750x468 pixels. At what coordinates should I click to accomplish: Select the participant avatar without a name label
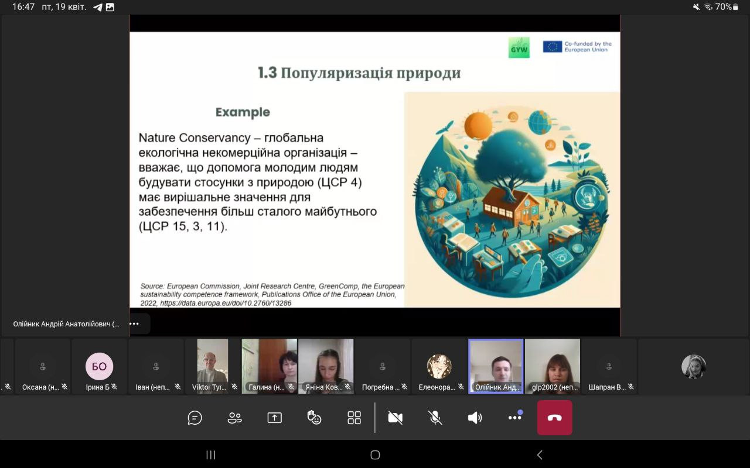point(694,367)
